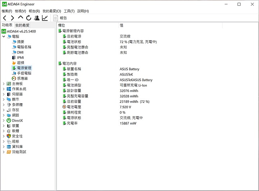Collapse the 電腦 tree node
259x191 pixels.
tap(4, 36)
